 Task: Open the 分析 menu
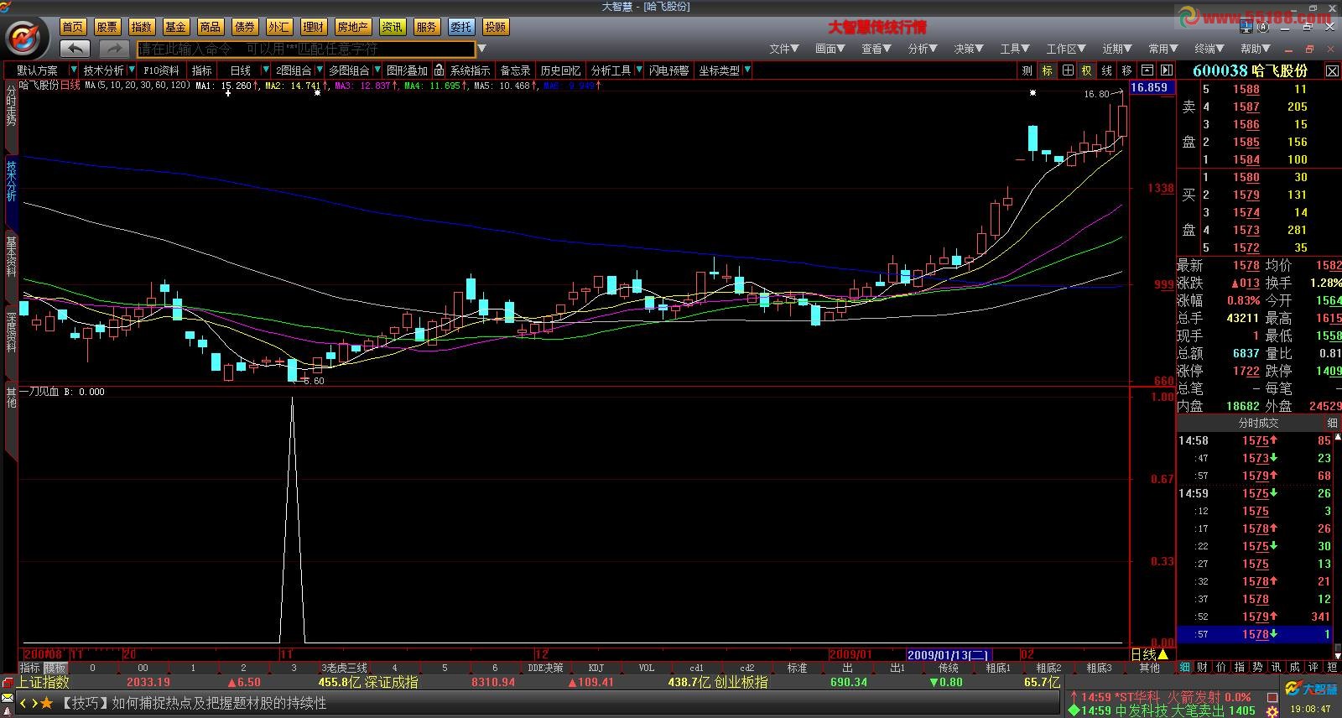tap(922, 49)
